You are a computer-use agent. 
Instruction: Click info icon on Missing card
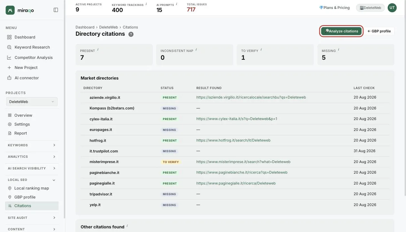pos(339,49)
